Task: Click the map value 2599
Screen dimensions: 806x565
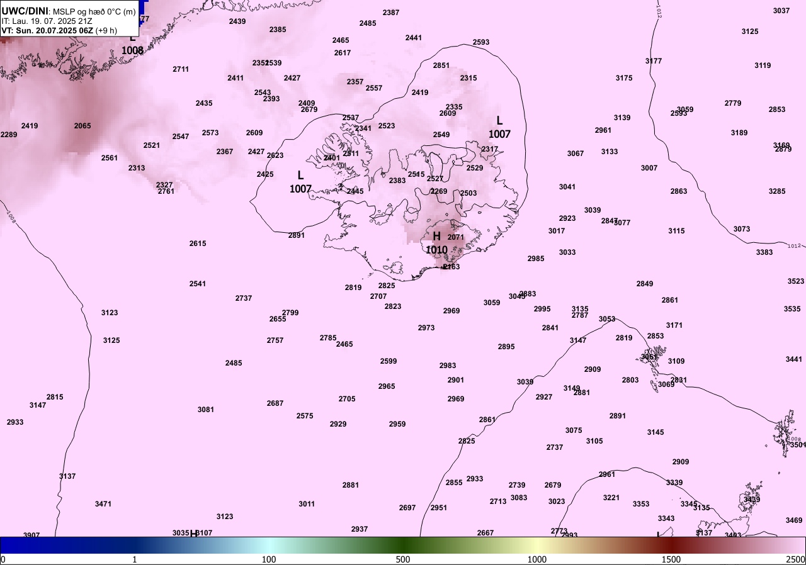Action: (x=389, y=361)
